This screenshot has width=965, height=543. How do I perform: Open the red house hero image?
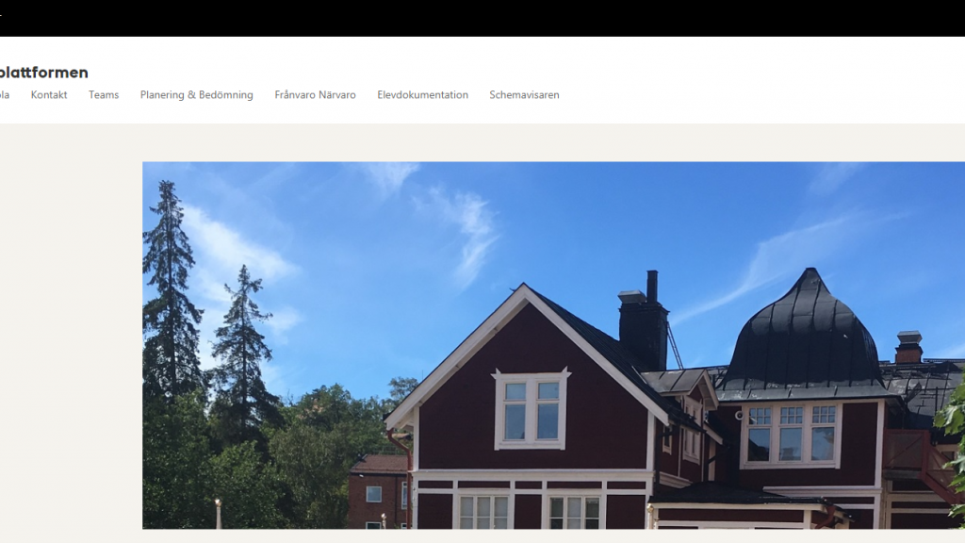coord(553,345)
